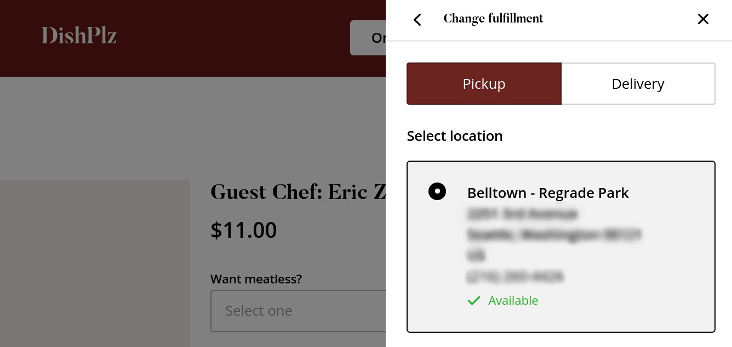Click the partially hidden gray header button
732x347 pixels.
point(368,38)
